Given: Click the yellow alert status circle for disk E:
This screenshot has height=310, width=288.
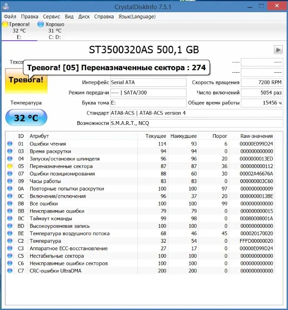Looking at the screenshot, I should pyautogui.click(x=5, y=24).
